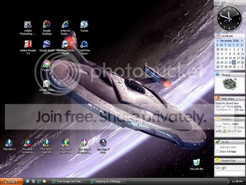Click the Sat forecast row in Weather
Screen dimensions: 246x185
[x=232, y=131]
